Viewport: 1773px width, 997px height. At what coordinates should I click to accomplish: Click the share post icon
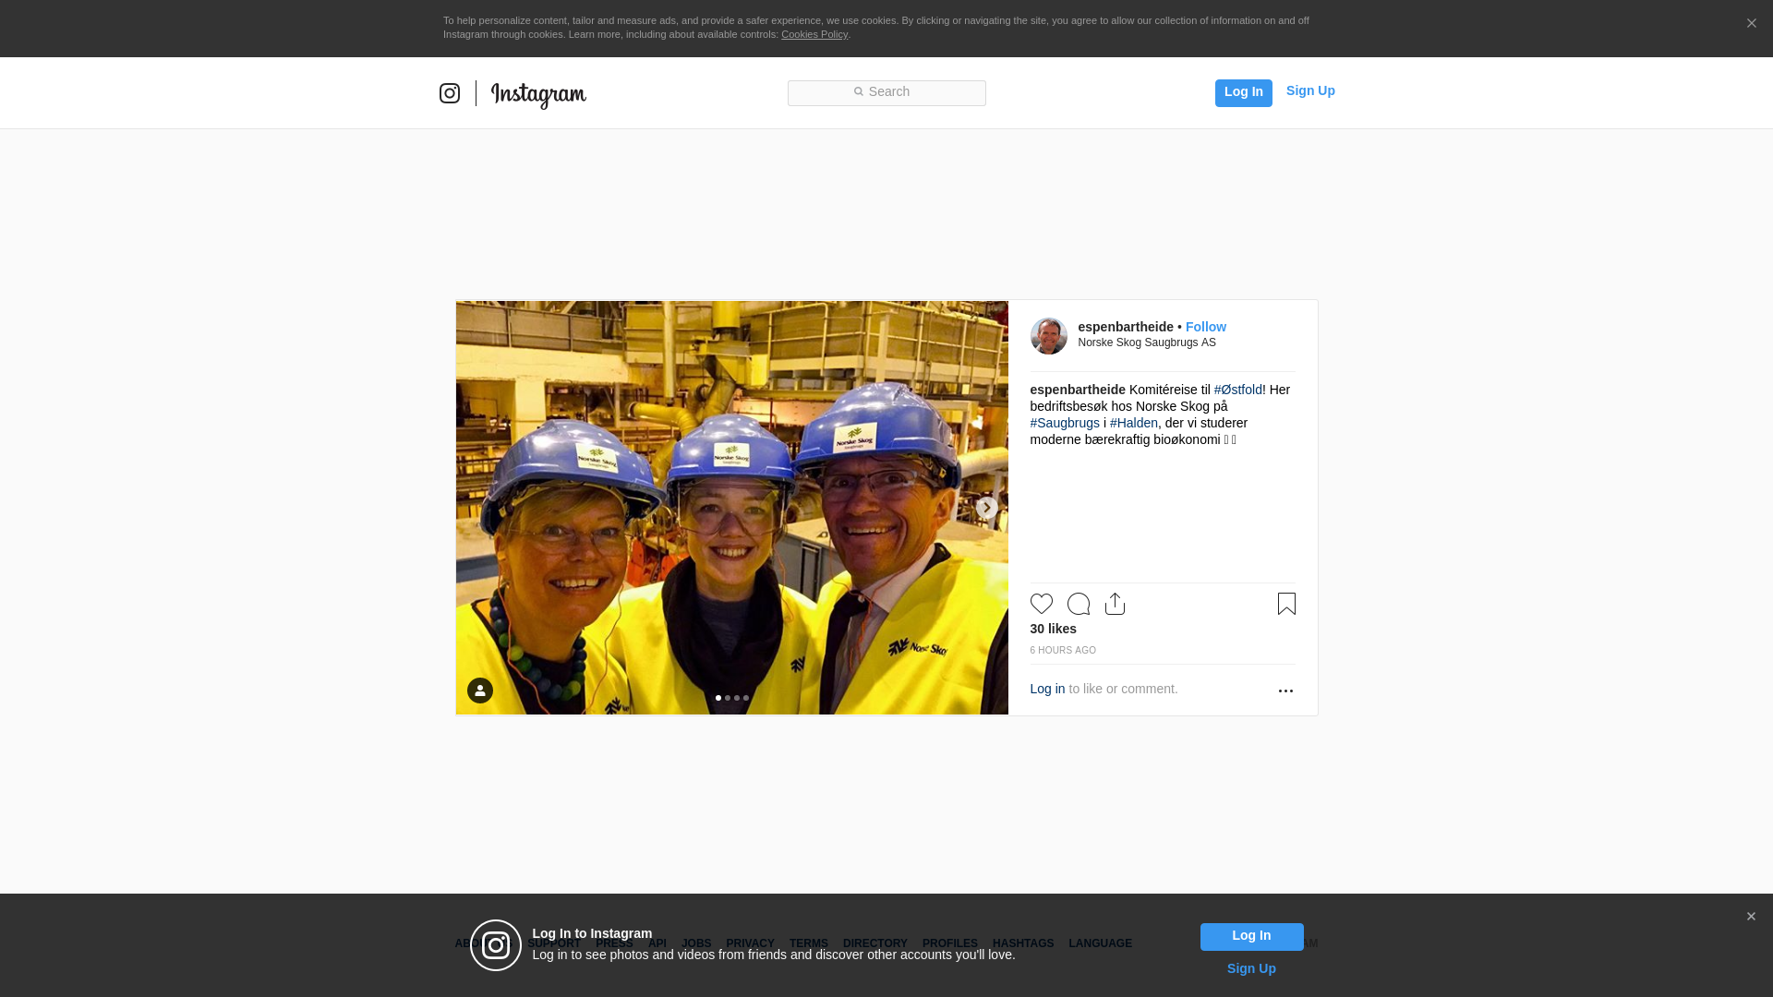point(1115,604)
